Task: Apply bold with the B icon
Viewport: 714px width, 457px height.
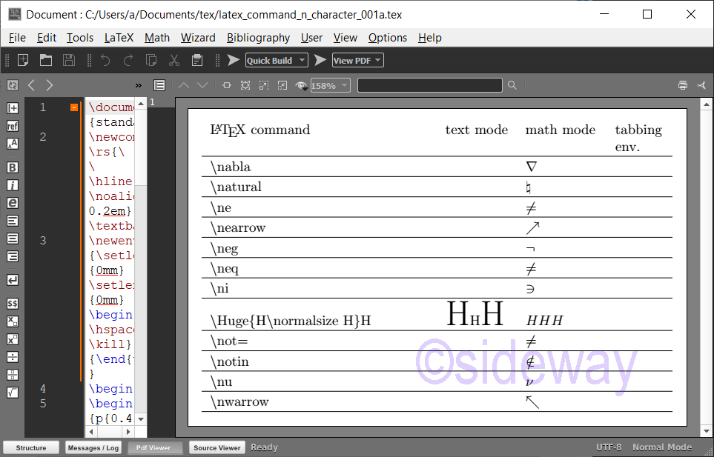Action: pos(13,167)
